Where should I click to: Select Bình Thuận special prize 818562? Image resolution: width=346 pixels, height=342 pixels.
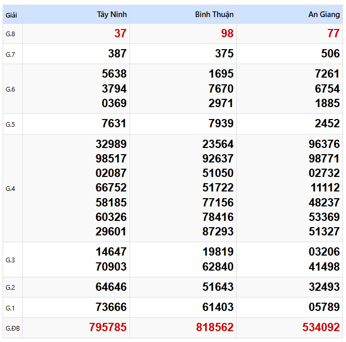(215, 327)
